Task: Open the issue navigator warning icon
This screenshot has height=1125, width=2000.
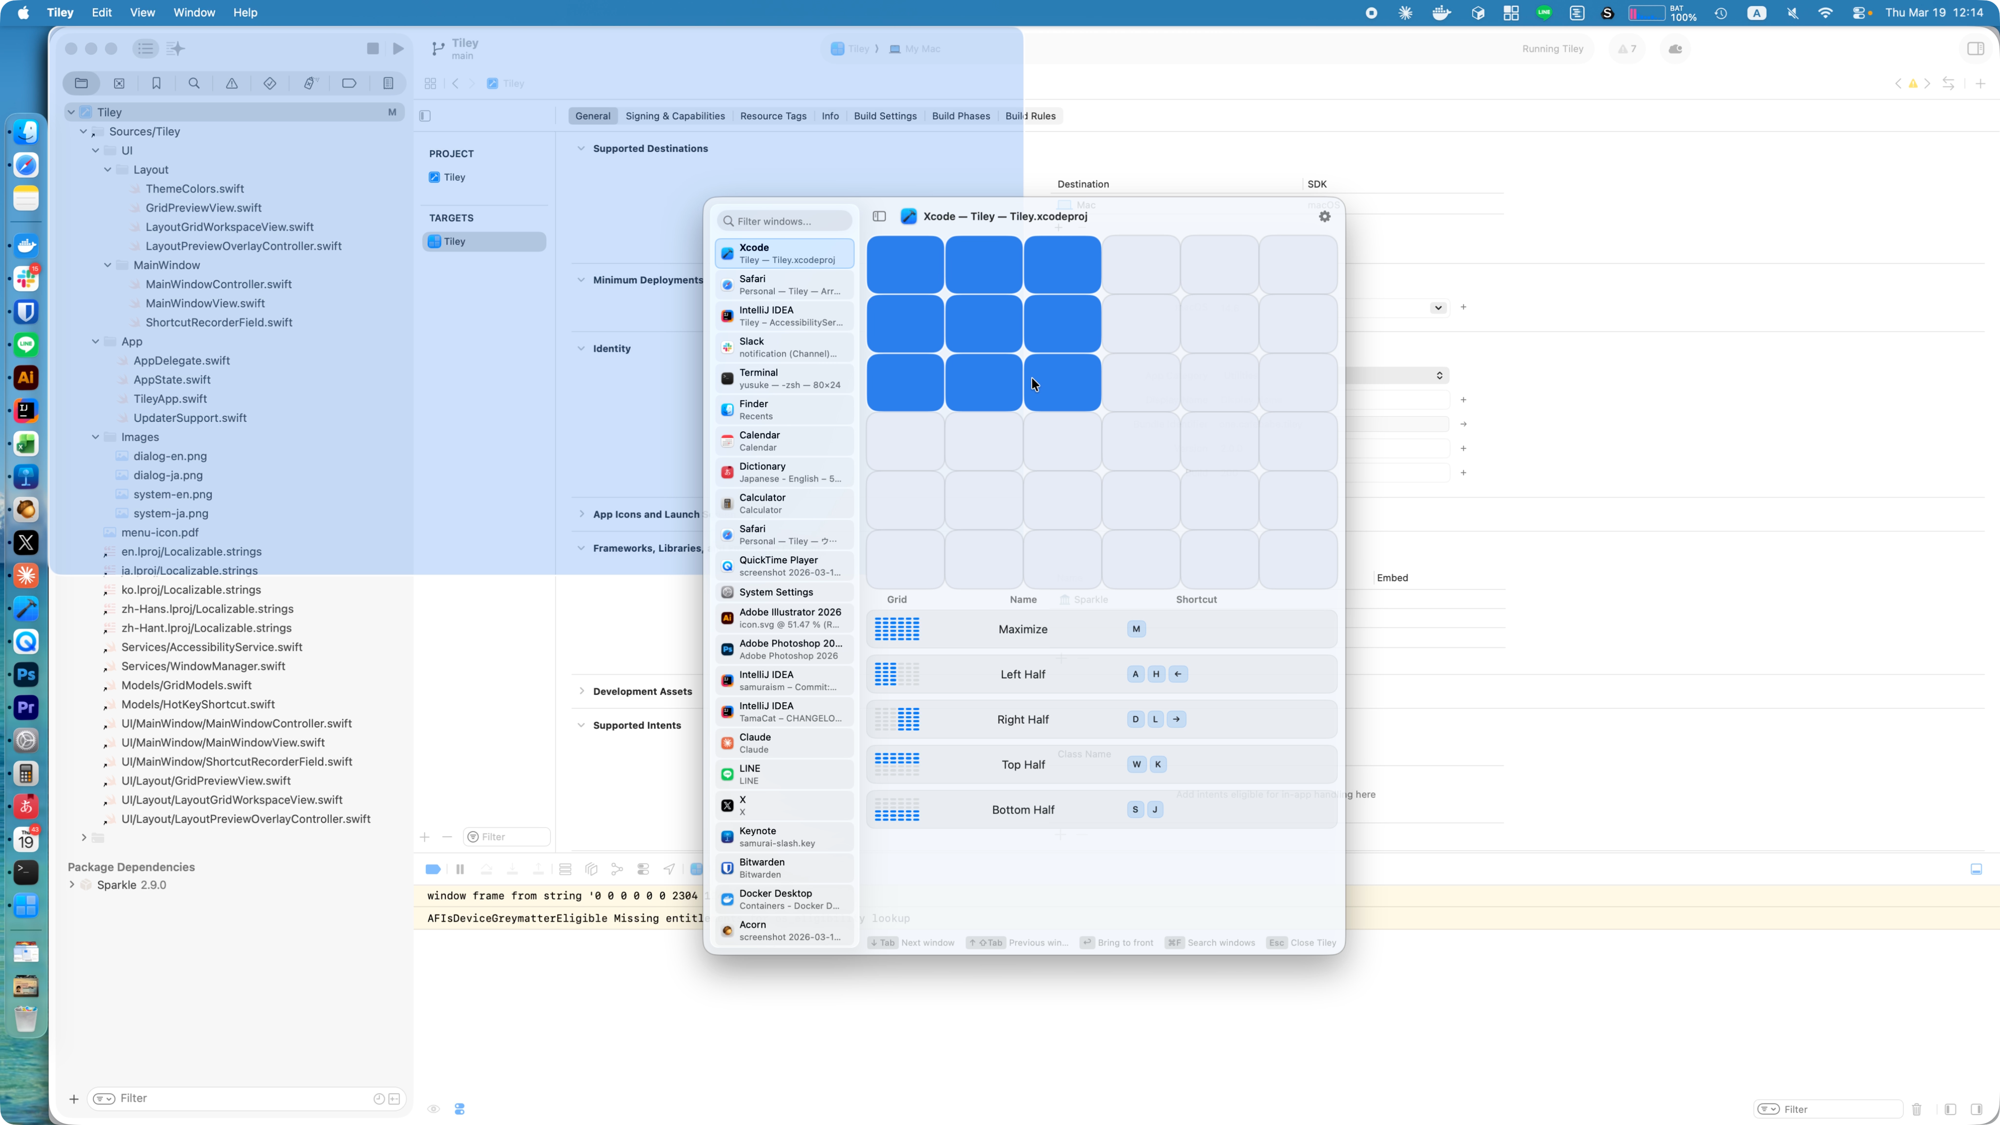Action: (231, 83)
